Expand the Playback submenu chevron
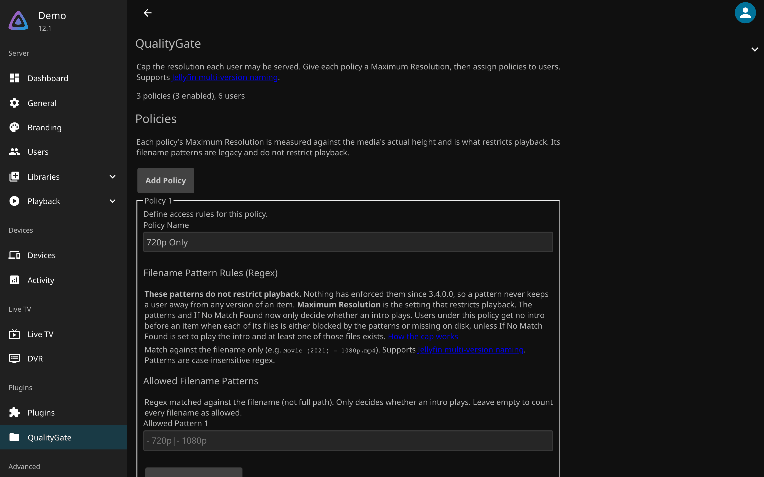 [112, 201]
